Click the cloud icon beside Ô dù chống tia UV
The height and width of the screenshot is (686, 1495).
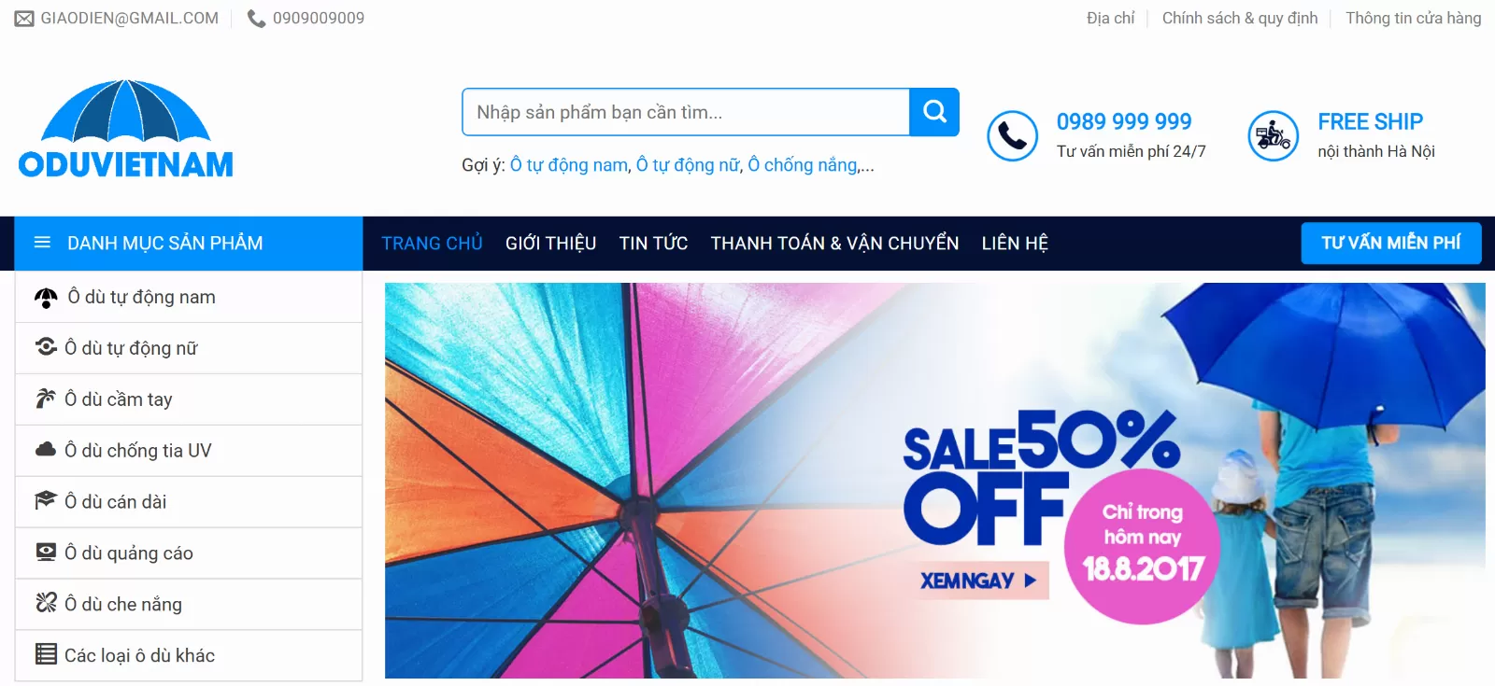[46, 450]
